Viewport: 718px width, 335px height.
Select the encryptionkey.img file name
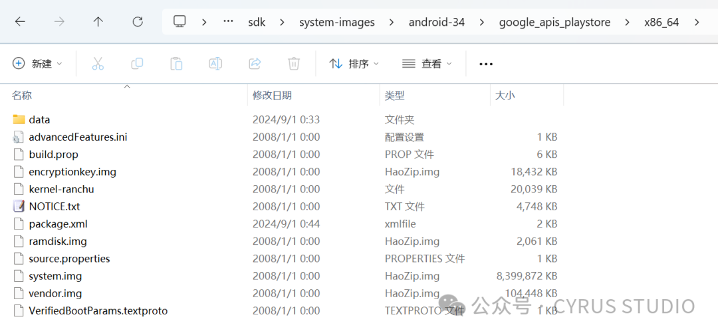point(72,172)
